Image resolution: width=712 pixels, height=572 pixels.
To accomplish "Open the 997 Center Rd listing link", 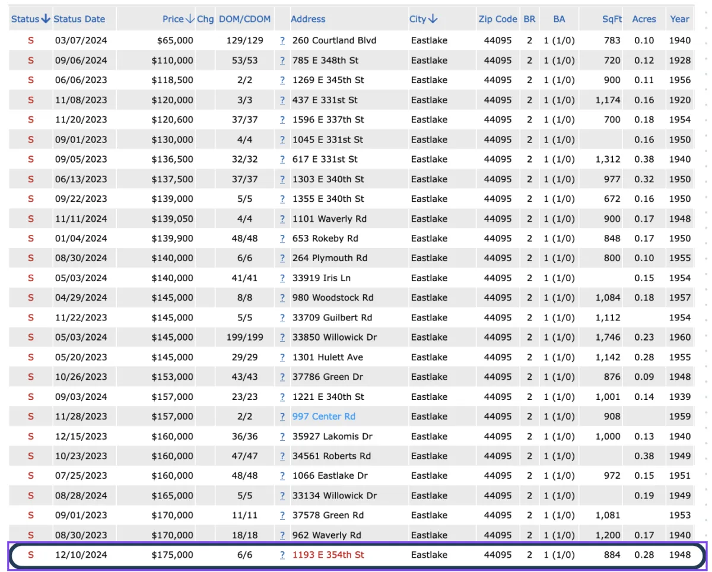I will click(x=323, y=417).
